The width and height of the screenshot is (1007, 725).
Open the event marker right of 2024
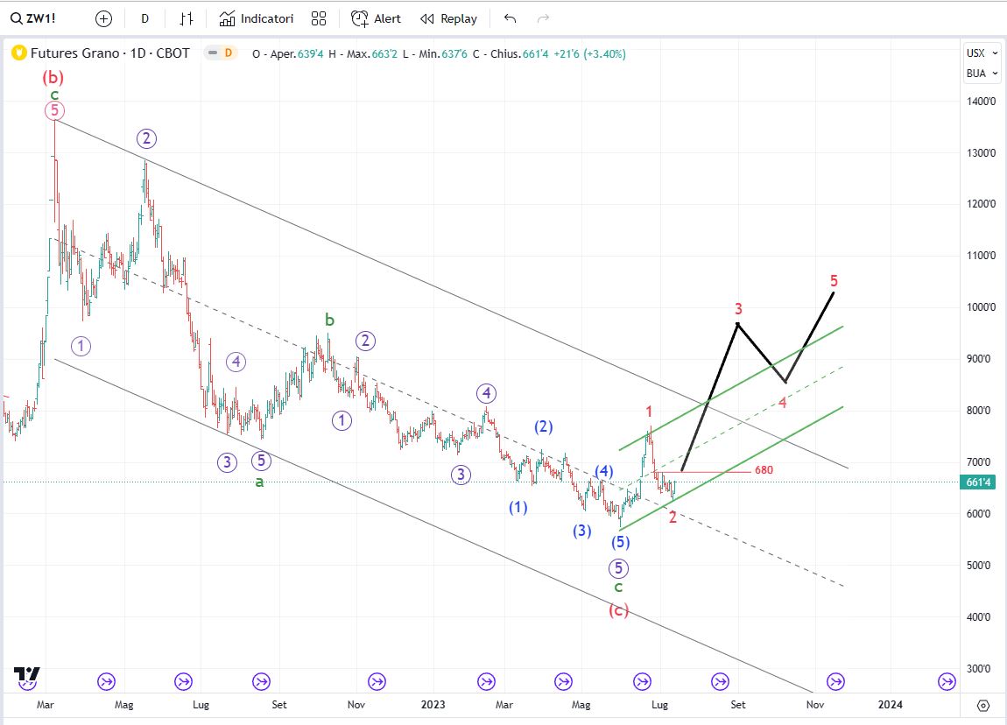947,682
